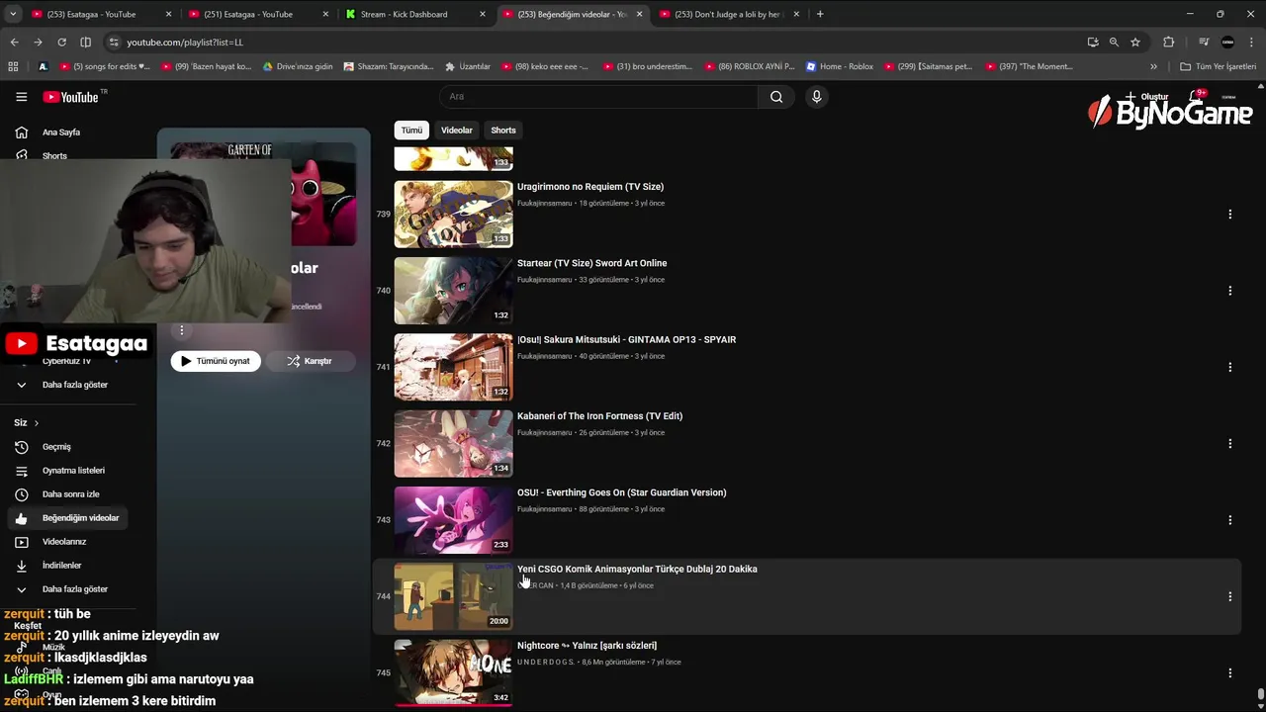Open Fuukajinnsamaru channel under Startear video

point(545,280)
